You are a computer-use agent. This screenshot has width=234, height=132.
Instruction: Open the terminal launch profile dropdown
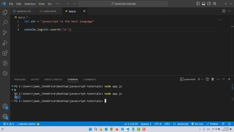(x=202, y=79)
